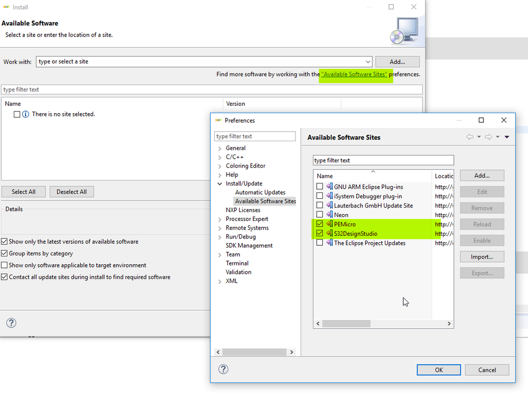Click The Eclipse Project Updates site icon
This screenshot has height=405, width=528.
pyautogui.click(x=329, y=243)
